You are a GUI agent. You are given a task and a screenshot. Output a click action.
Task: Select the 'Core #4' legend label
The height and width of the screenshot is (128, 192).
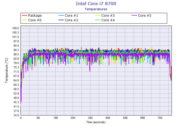[x=108, y=20]
